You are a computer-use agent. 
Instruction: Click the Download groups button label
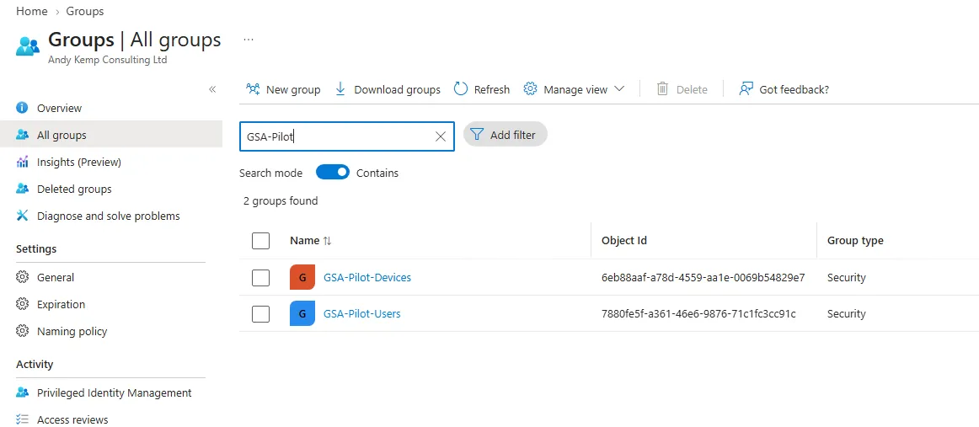coord(397,89)
